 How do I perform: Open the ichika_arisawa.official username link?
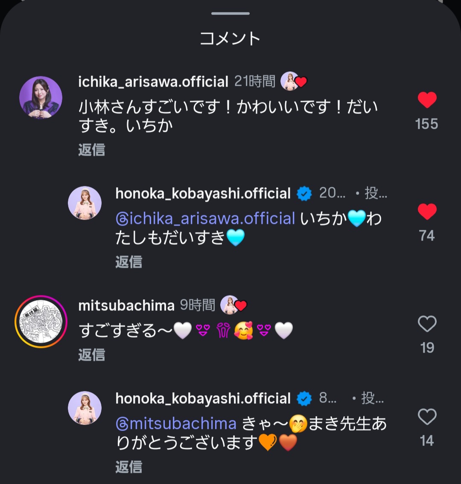pos(153,81)
